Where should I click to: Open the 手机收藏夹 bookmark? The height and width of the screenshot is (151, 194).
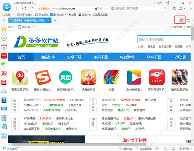[x=25, y=15]
